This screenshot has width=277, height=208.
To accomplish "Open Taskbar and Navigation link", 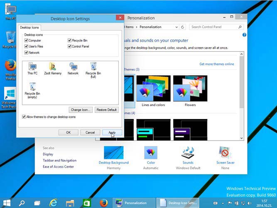I will tap(60, 161).
